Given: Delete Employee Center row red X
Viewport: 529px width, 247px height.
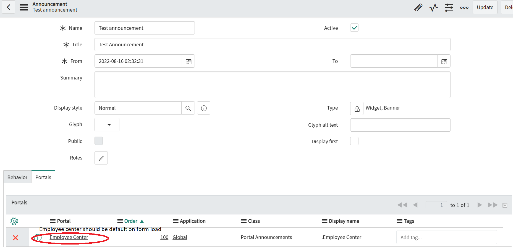Looking at the screenshot, I should pyautogui.click(x=15, y=238).
